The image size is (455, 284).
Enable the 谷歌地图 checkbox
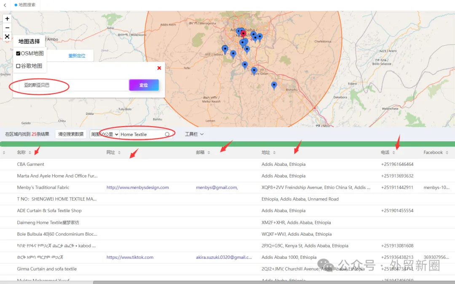point(18,66)
